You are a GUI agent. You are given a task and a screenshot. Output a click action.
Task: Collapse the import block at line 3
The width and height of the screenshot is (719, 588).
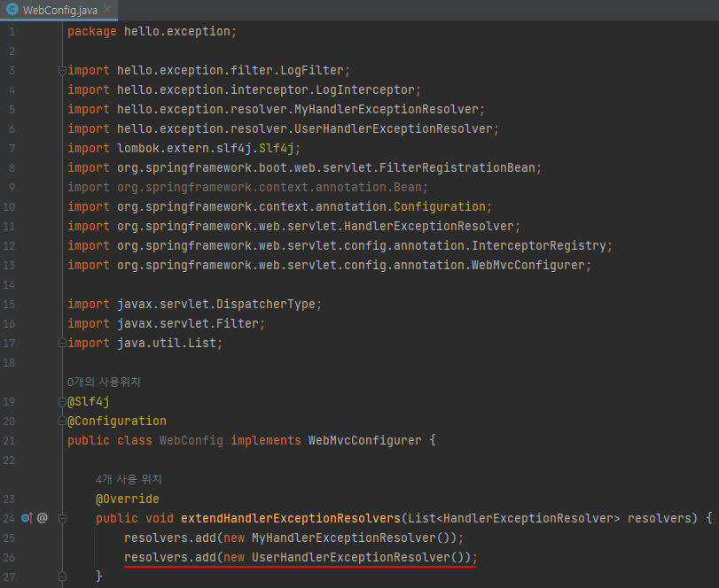(62, 71)
